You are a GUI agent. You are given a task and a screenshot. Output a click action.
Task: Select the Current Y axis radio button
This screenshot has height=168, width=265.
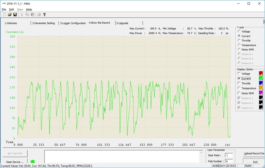(x=239, y=36)
